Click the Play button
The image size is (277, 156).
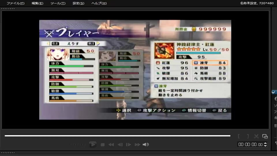[93, 144]
